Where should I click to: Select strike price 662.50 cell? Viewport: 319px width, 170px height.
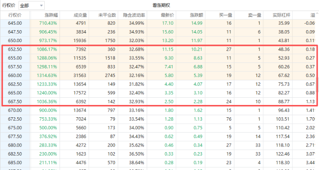pyautogui.click(x=15, y=84)
